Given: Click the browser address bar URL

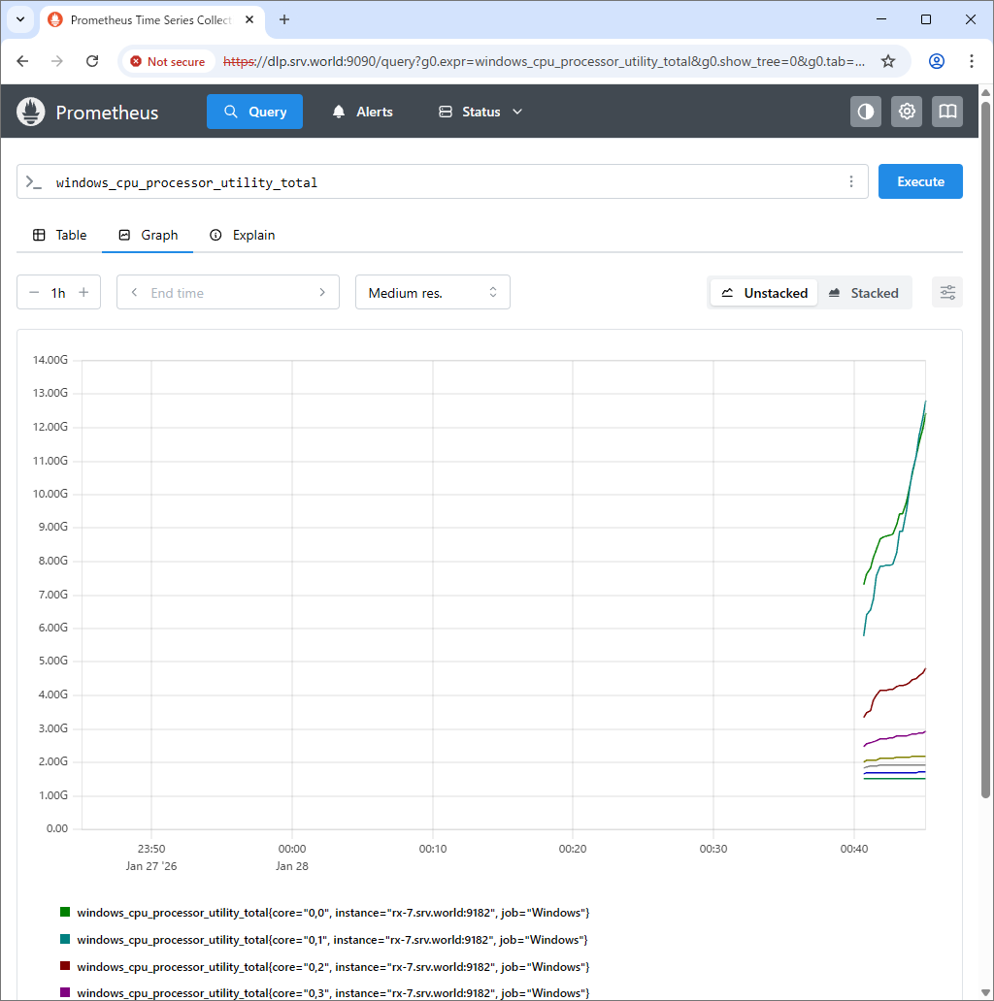Looking at the screenshot, I should [x=544, y=61].
